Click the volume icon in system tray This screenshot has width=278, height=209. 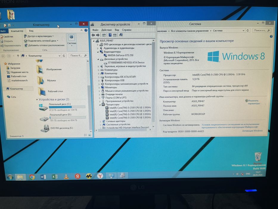(237, 174)
